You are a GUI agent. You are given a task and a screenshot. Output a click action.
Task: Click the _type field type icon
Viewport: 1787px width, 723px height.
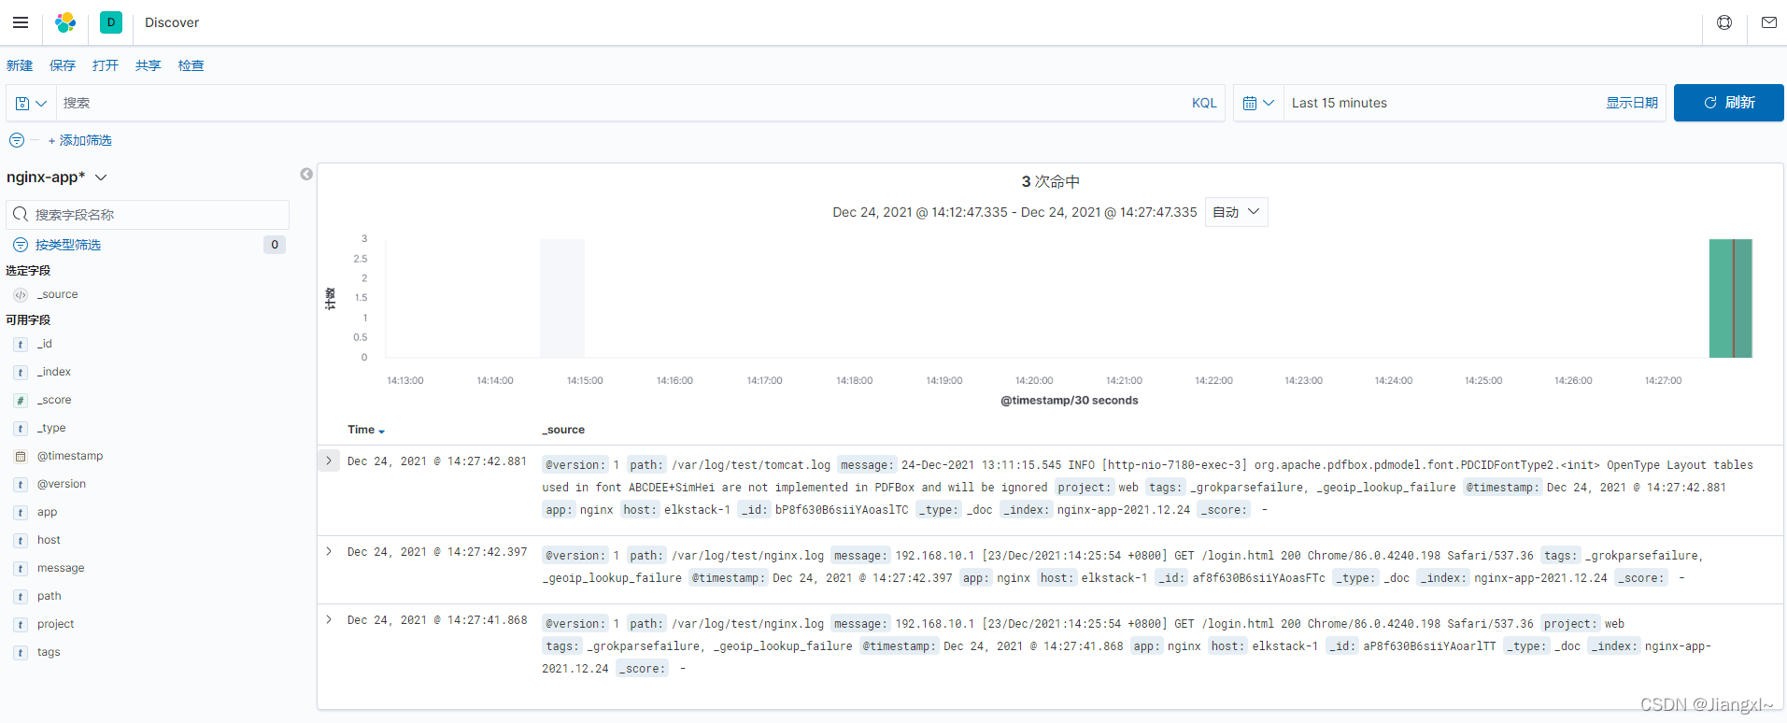(21, 429)
